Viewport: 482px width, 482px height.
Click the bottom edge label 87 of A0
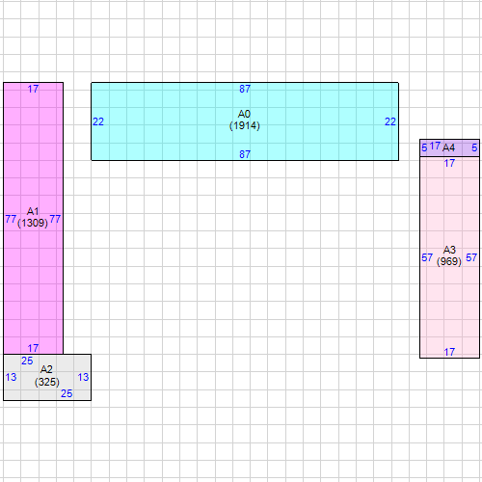[x=245, y=154]
